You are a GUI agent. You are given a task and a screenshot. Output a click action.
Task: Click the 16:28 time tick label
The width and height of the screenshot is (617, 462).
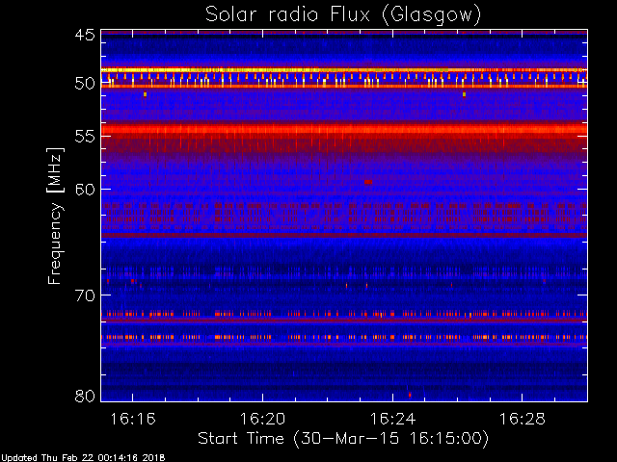(x=523, y=419)
